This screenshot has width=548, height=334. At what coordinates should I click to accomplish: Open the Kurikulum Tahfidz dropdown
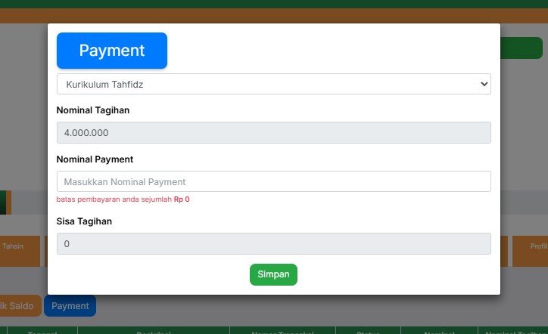[x=274, y=84]
